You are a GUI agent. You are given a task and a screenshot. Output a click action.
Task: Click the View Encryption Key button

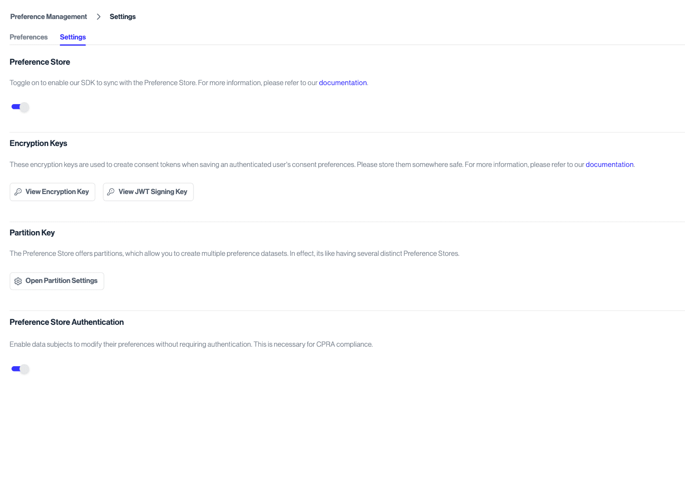point(52,192)
